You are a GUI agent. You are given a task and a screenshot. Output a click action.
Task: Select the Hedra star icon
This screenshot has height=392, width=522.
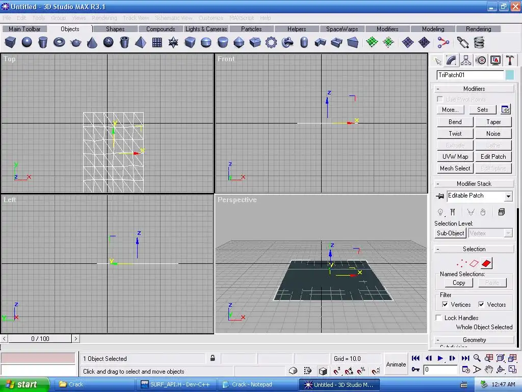173,42
